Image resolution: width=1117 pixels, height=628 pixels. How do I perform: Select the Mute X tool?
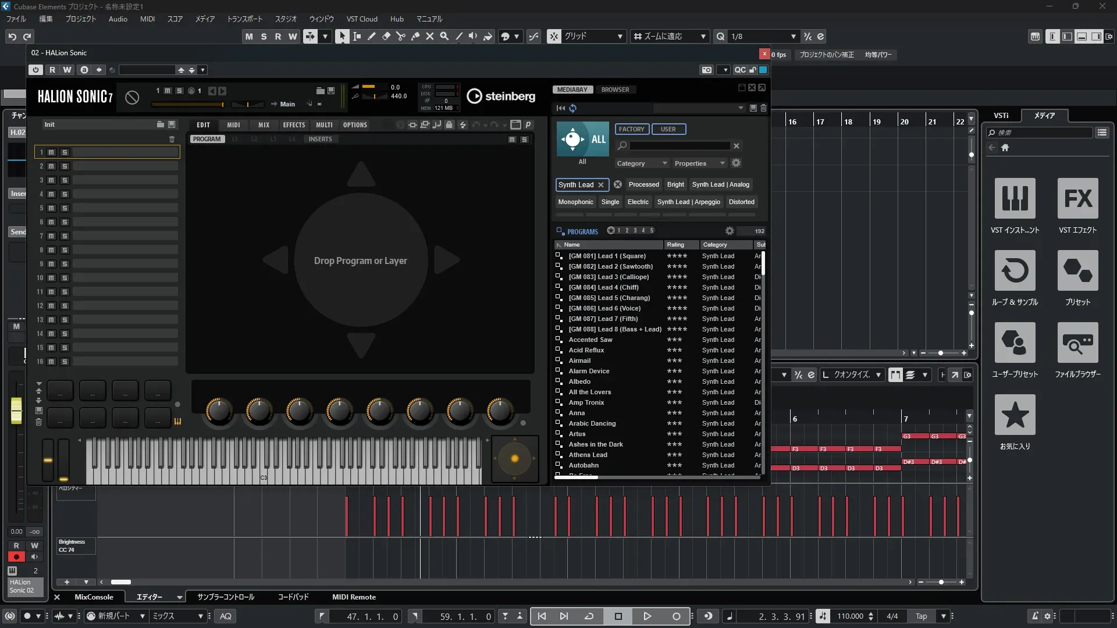pyautogui.click(x=430, y=36)
